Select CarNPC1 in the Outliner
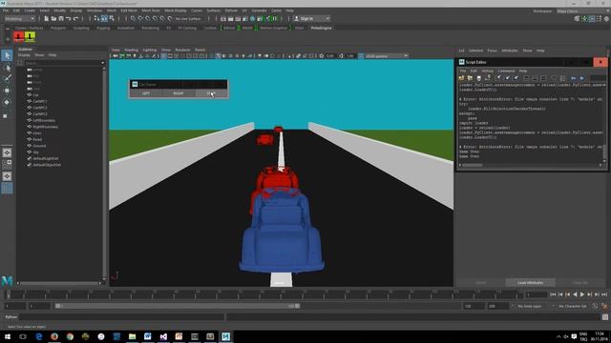This screenshot has height=343, width=611. point(40,102)
